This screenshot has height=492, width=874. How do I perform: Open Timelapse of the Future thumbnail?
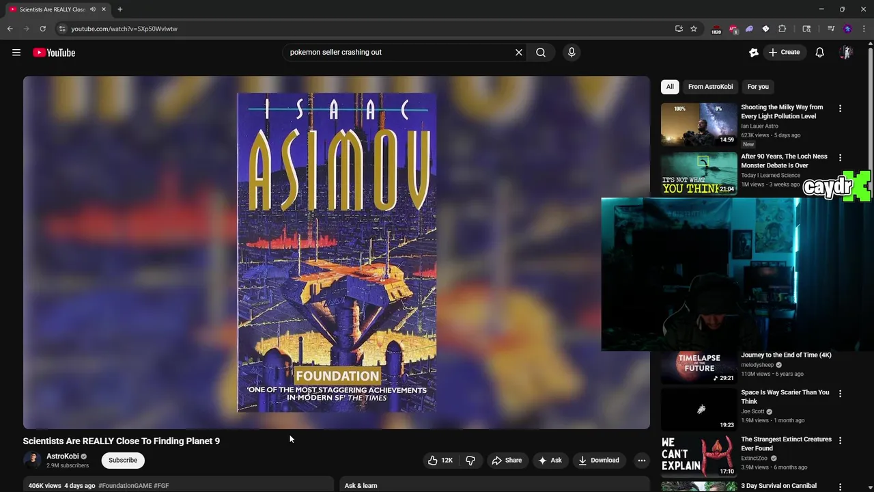pyautogui.click(x=699, y=368)
